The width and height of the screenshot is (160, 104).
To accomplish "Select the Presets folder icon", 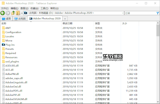I will pyautogui.click(x=3, y=49).
